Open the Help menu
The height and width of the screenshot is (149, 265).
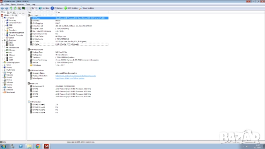click(34, 5)
